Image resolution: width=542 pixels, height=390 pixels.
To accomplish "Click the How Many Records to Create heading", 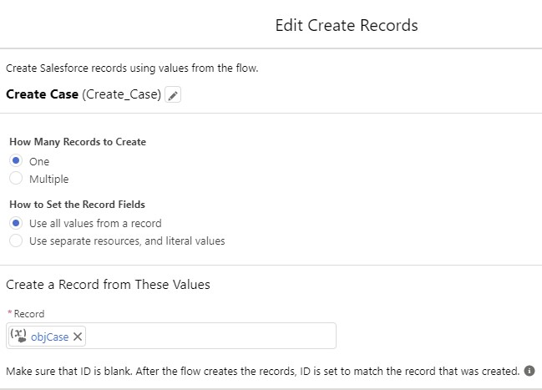I will pyautogui.click(x=78, y=142).
